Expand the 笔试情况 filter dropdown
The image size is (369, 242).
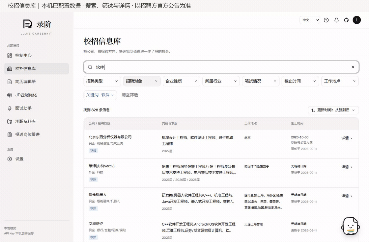point(261,81)
